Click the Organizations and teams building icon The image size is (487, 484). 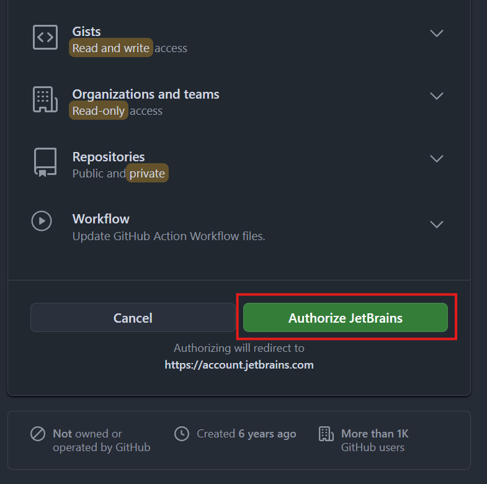[45, 100]
